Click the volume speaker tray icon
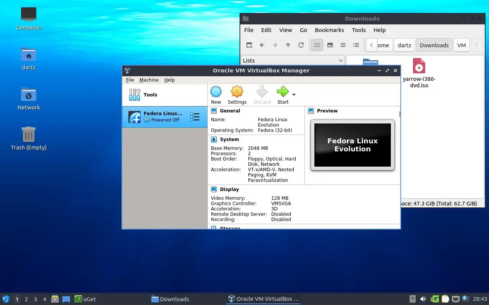Viewport: 489px width, 305px height. pos(423,299)
